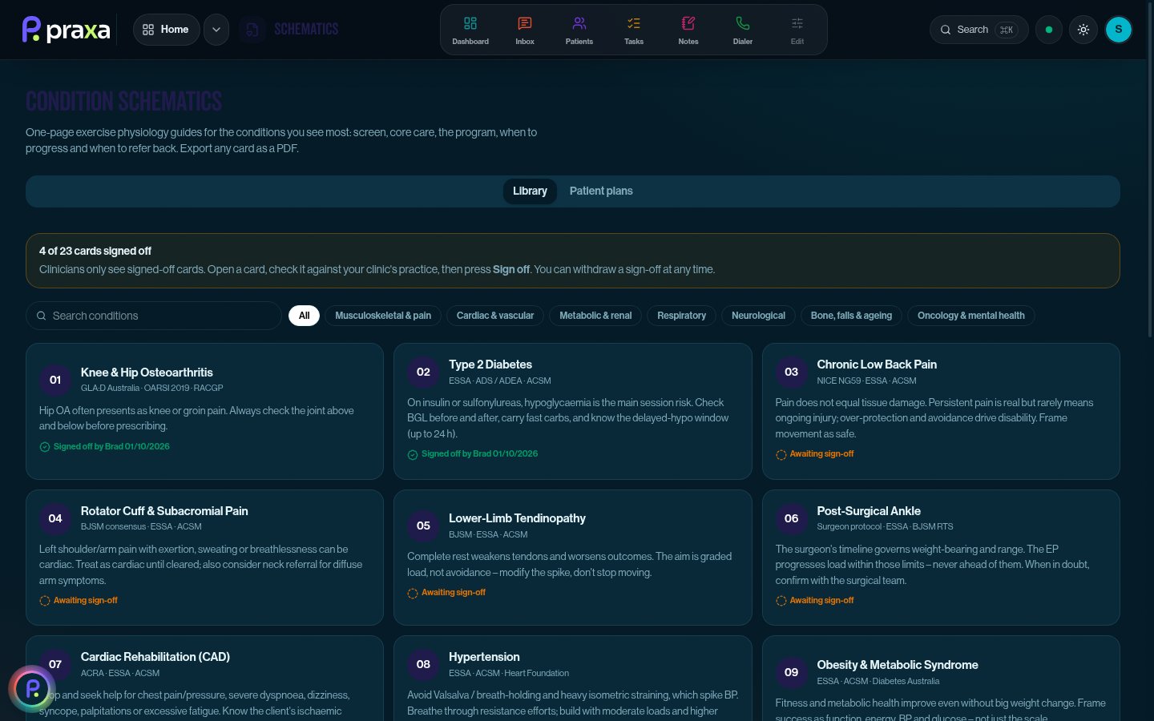Viewport: 1154px width, 721px height.
Task: Focus the Search conditions field
Action: point(154,316)
